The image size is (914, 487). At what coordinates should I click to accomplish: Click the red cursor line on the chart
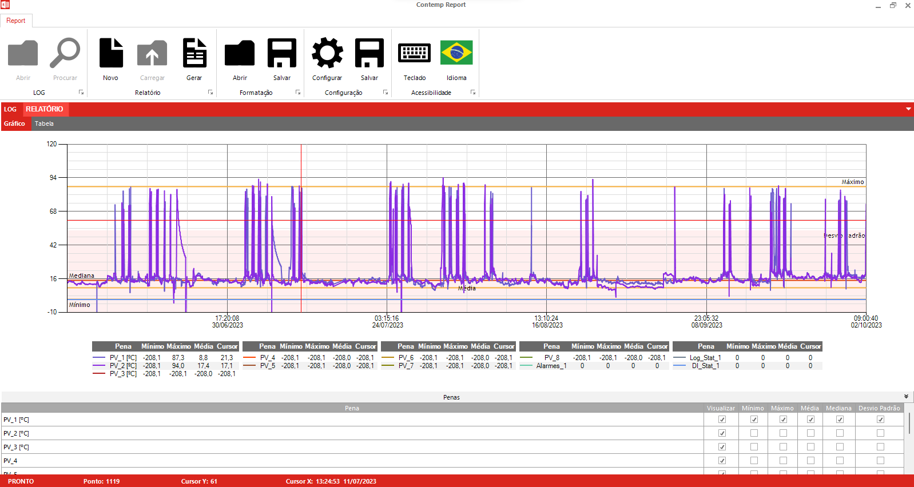(x=301, y=229)
